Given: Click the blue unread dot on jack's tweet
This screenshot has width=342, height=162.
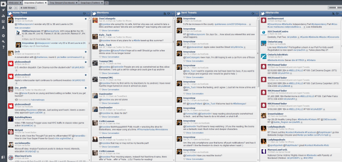Looking at the screenshot, I should pos(86,52).
